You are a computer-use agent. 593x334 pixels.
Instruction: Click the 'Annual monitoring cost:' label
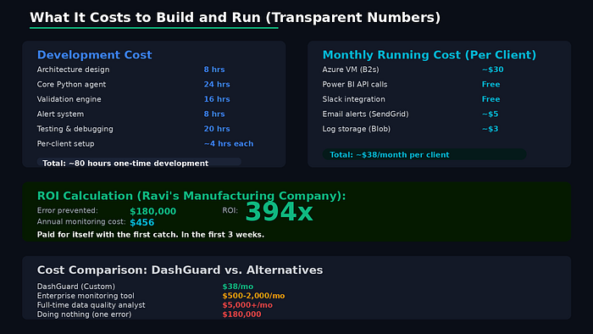click(x=81, y=221)
